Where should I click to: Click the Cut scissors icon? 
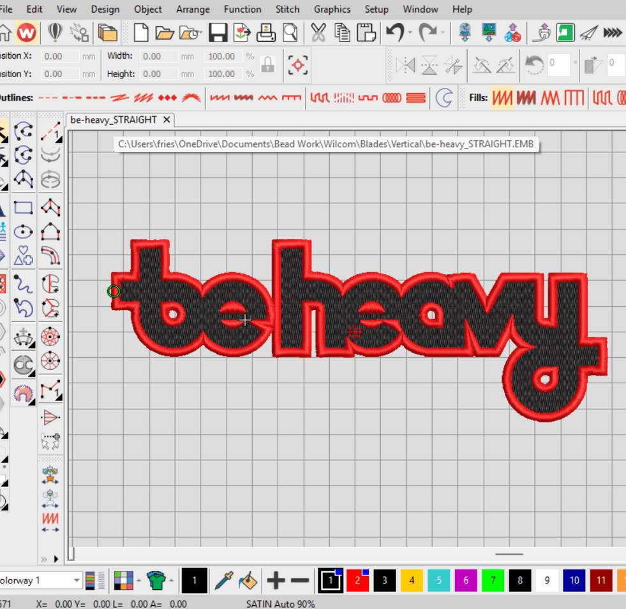[318, 33]
